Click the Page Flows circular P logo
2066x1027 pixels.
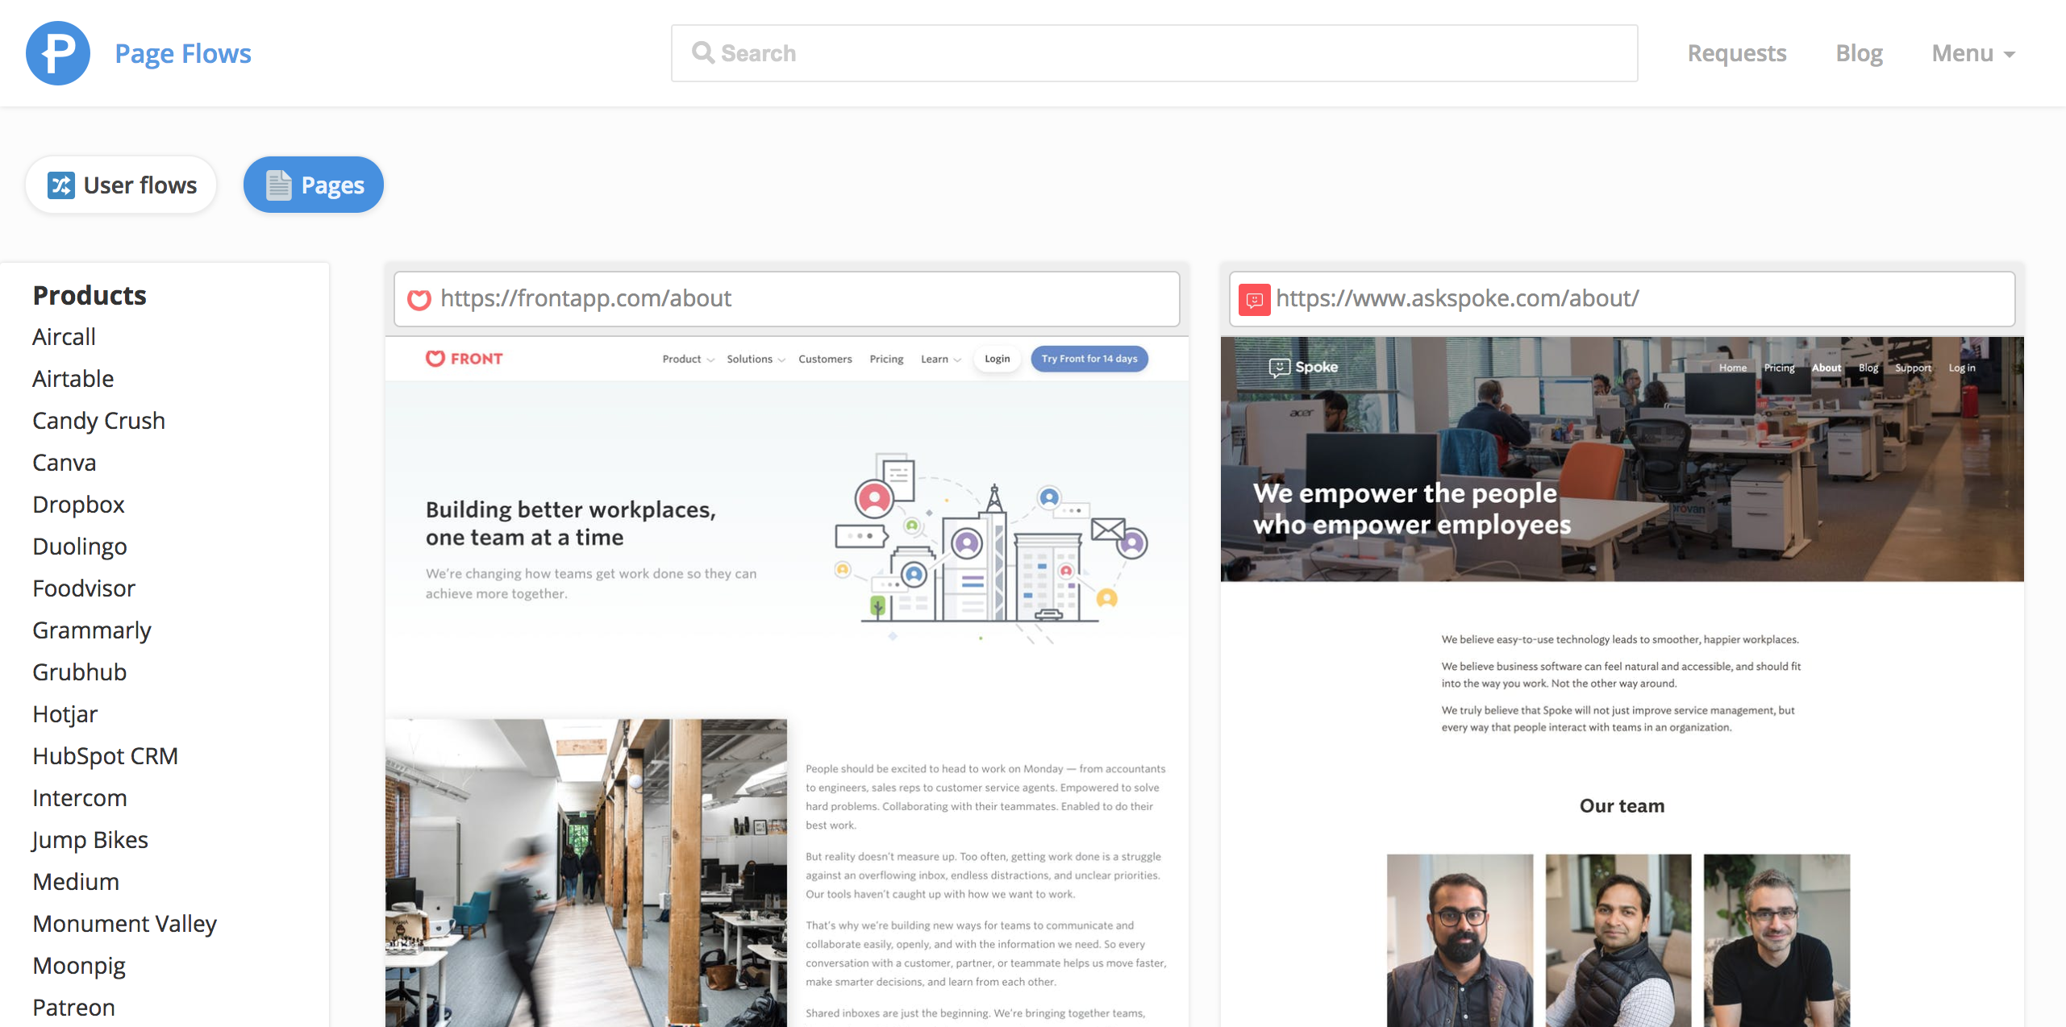pyautogui.click(x=57, y=53)
